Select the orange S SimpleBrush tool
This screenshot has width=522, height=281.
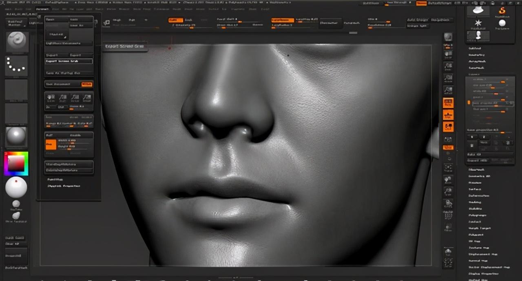click(x=502, y=11)
